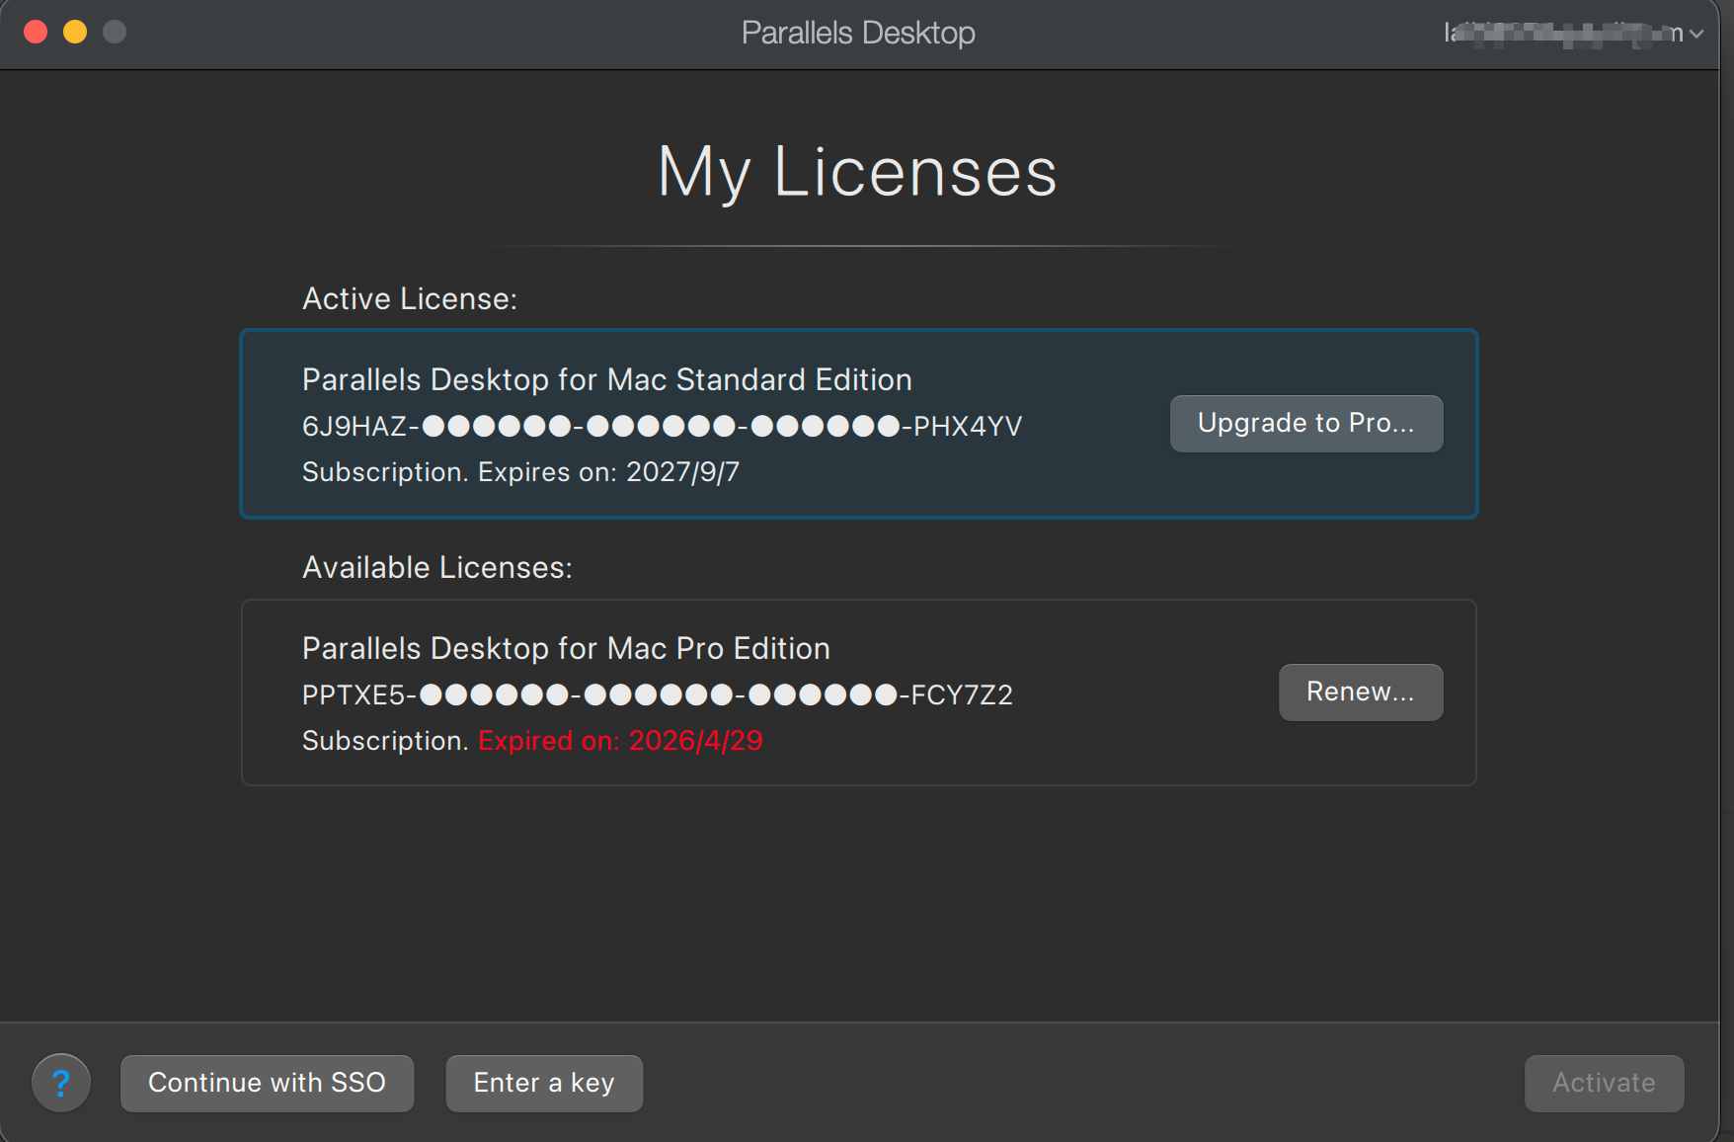Click the PPTXE5 license key text
This screenshot has width=1734, height=1142.
[x=657, y=695]
